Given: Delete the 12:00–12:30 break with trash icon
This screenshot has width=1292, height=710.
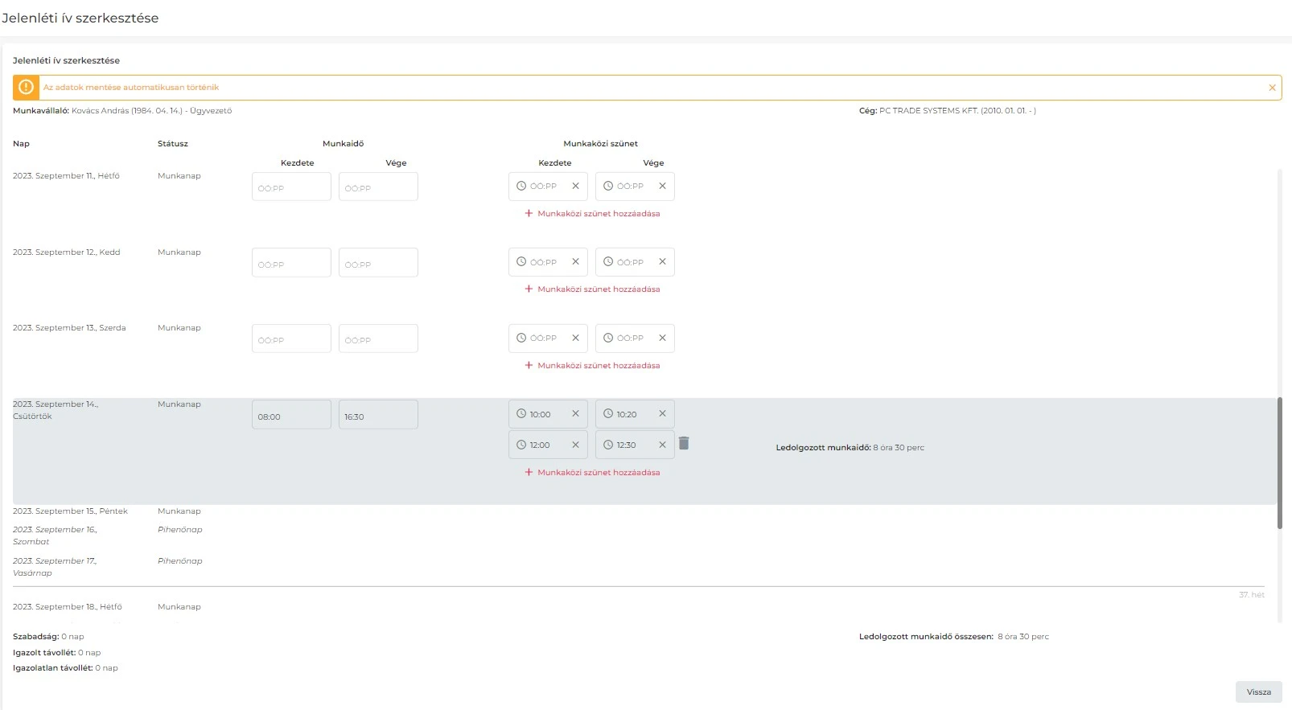Looking at the screenshot, I should pyautogui.click(x=684, y=444).
